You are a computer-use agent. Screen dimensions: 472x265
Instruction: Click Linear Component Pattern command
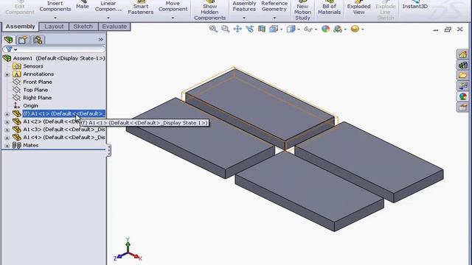tap(108, 6)
